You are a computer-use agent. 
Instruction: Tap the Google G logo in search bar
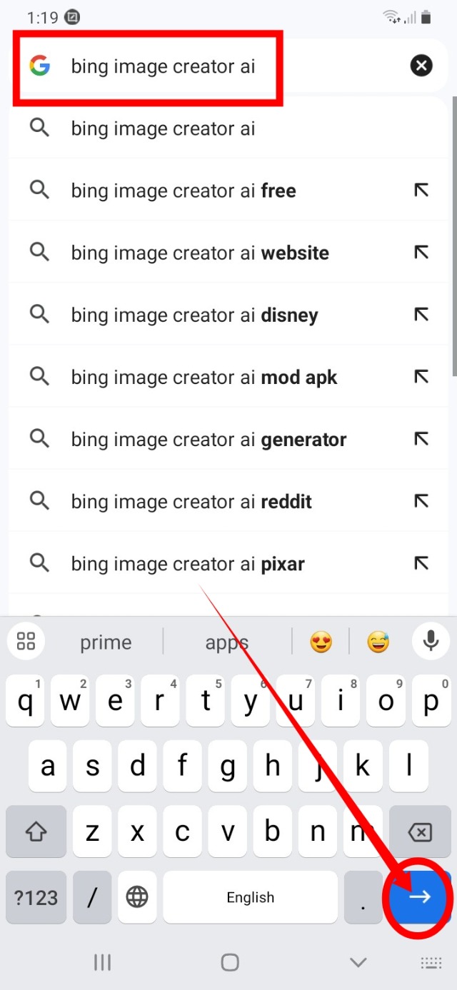point(40,66)
